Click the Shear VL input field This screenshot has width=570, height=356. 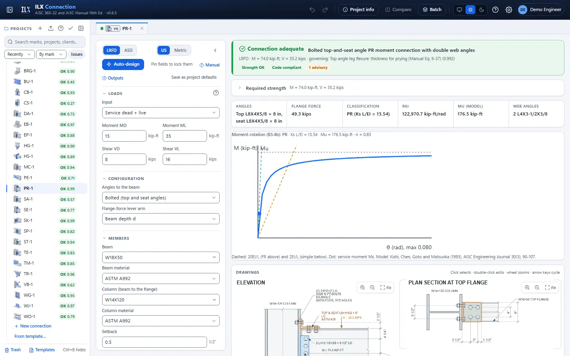tap(185, 159)
